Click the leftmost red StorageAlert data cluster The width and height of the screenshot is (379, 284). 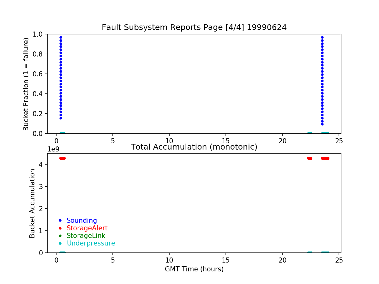[x=62, y=158]
